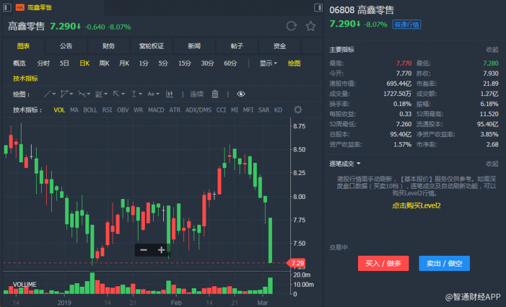Select the polyline shape drawing tool
This screenshot has width=506, height=307.
tap(65, 94)
